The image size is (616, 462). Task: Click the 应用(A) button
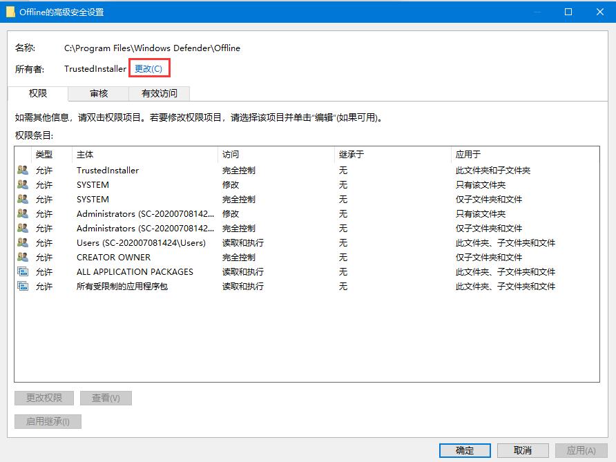click(x=581, y=450)
